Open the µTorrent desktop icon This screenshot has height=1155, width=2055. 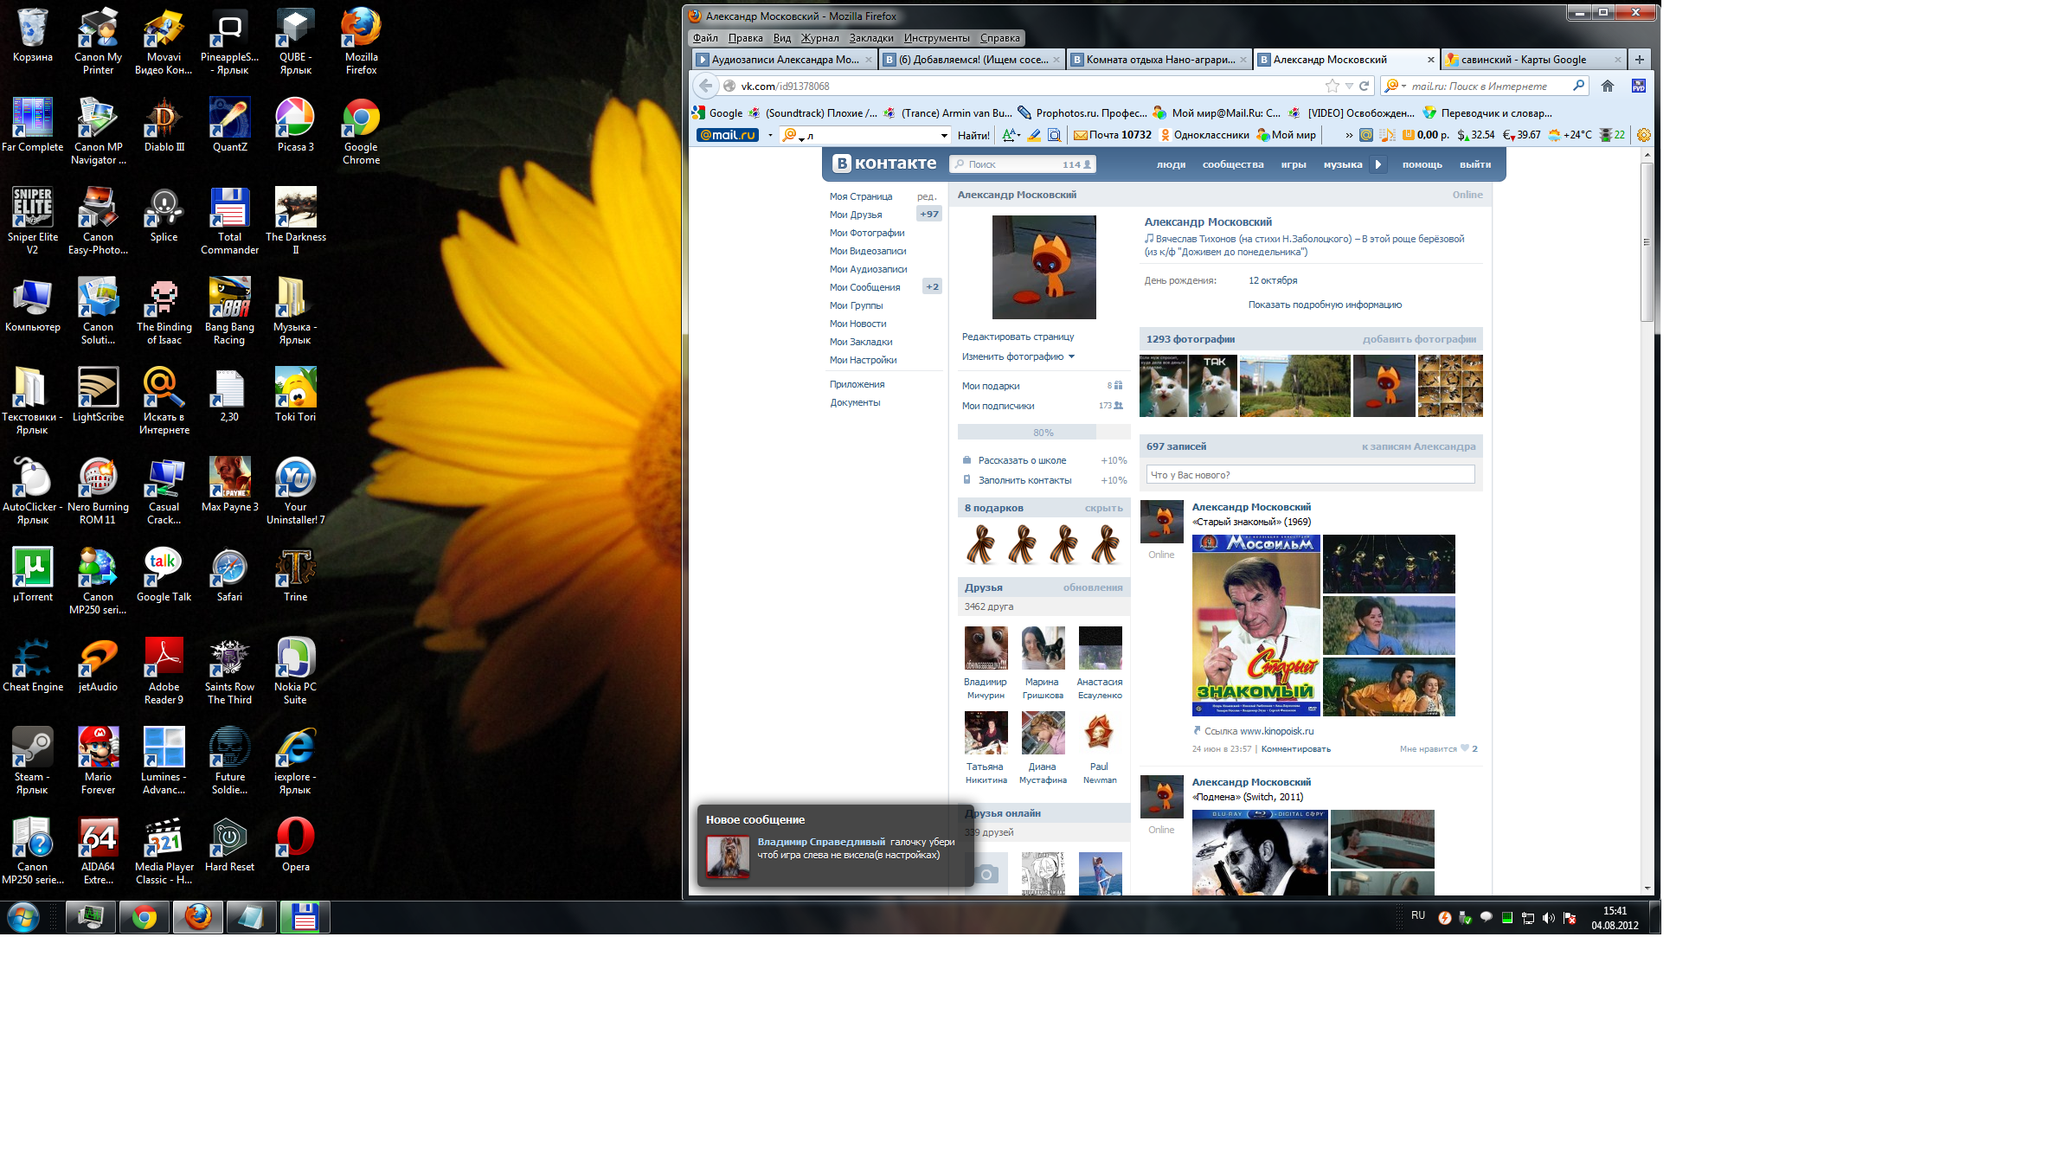tap(33, 574)
